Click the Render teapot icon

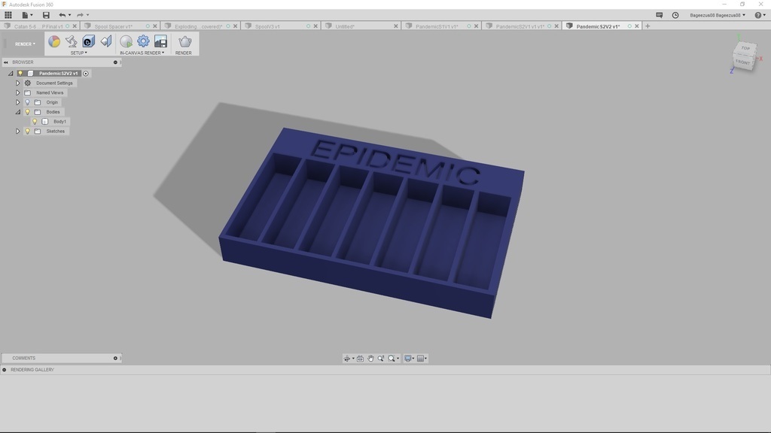pos(184,41)
